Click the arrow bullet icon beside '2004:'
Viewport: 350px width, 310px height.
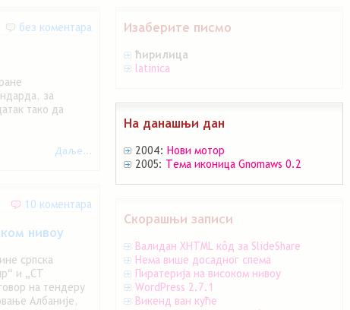click(x=128, y=151)
